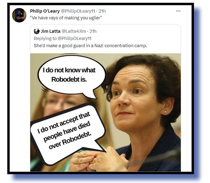Open the quoted "She'd make a good guard" text
The height and width of the screenshot is (183, 210).
pyautogui.click(x=90, y=46)
